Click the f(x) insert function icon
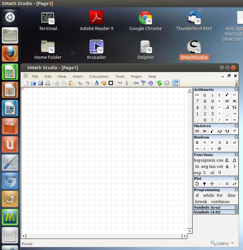The height and width of the screenshot is (250, 243). click(136, 83)
